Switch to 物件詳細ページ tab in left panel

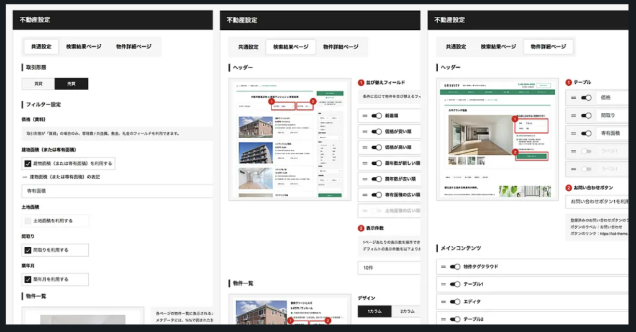pyautogui.click(x=134, y=47)
